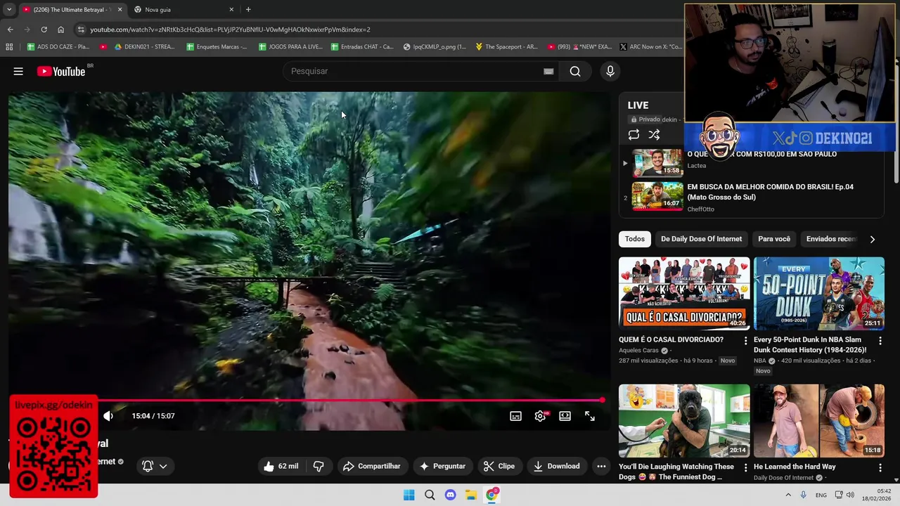Switch to the Nova guia tab
Viewport: 900px width, 506px height.
pos(184,10)
